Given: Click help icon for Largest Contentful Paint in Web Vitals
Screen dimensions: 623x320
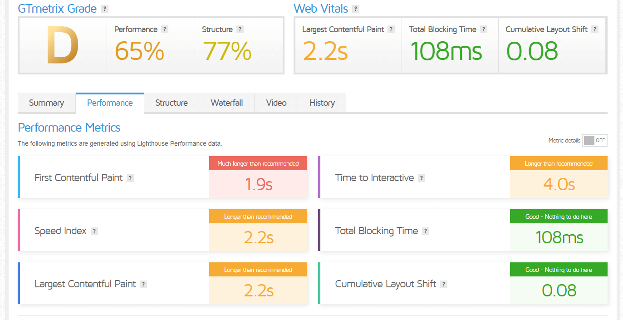Looking at the screenshot, I should pyautogui.click(x=391, y=30).
